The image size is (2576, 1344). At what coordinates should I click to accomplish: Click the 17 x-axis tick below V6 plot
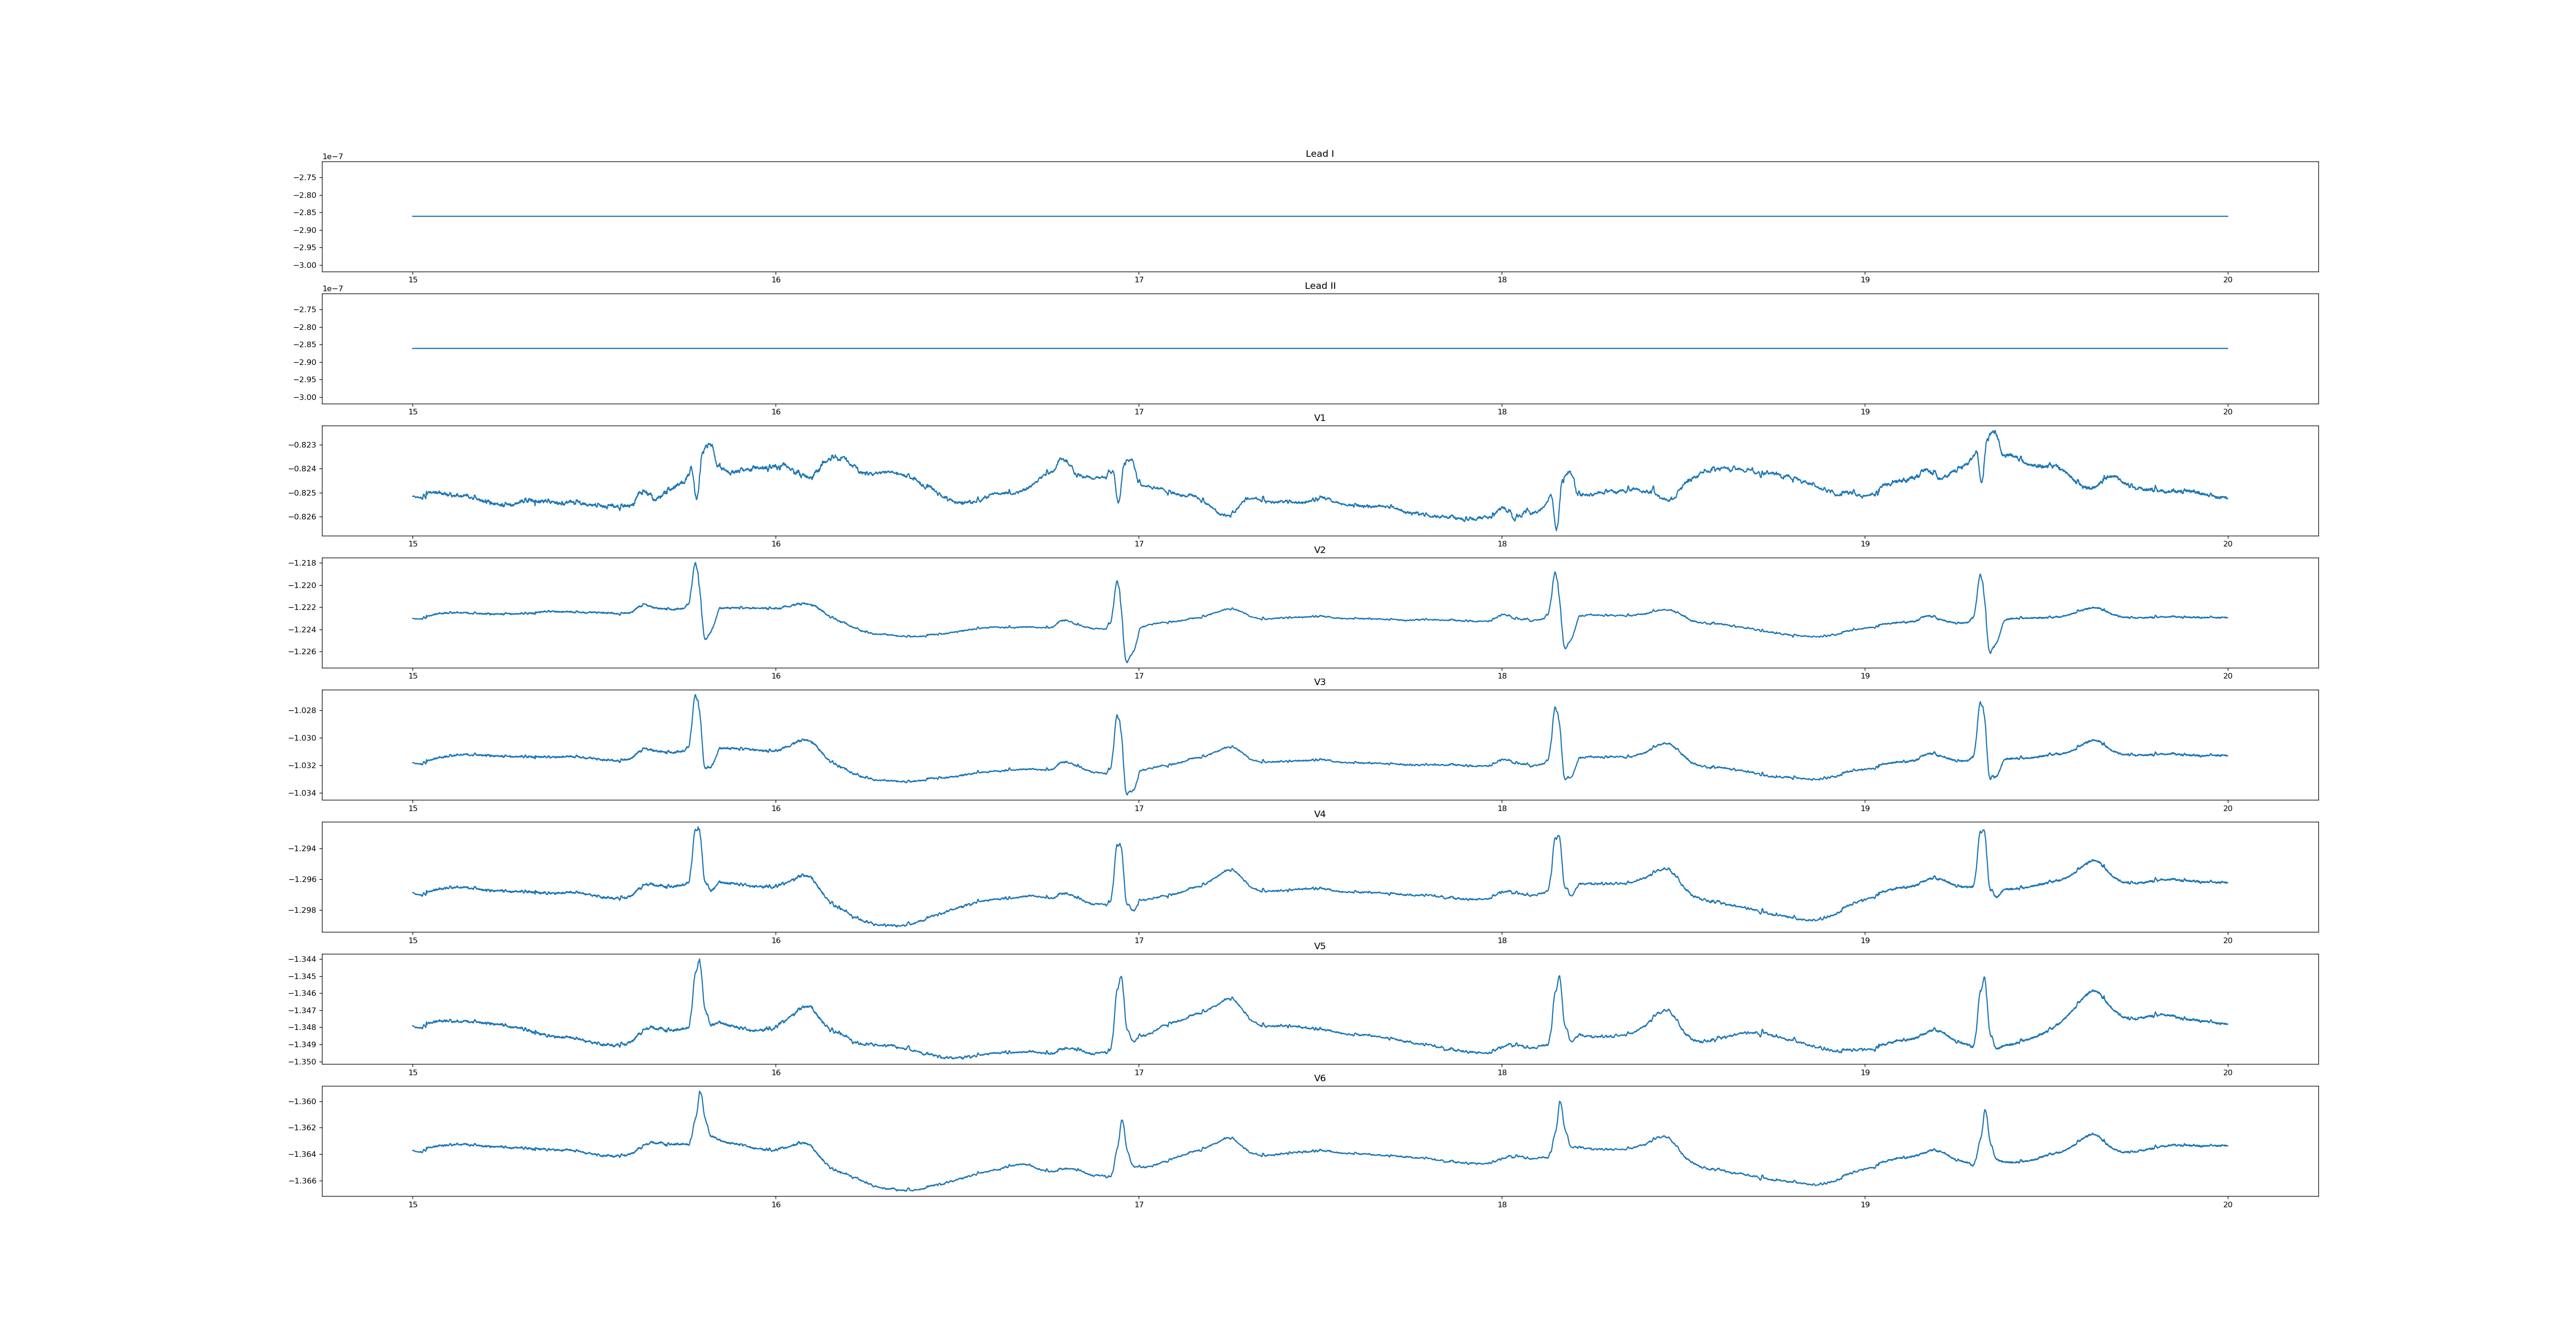pos(1138,1205)
